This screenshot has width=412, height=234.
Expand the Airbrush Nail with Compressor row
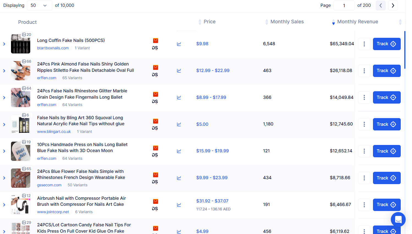pos(4,205)
